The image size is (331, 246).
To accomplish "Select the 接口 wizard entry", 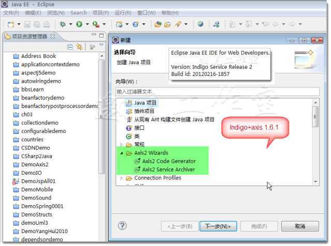I will pos(135,128).
